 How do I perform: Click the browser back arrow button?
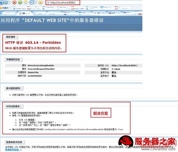coord(3,2)
